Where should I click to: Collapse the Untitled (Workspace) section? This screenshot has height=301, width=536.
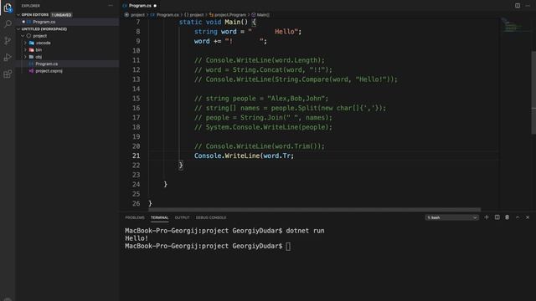pyautogui.click(x=18, y=29)
